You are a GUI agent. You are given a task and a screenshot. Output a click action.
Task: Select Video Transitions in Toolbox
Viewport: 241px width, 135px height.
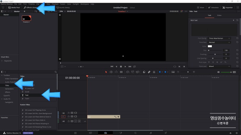point(11,79)
